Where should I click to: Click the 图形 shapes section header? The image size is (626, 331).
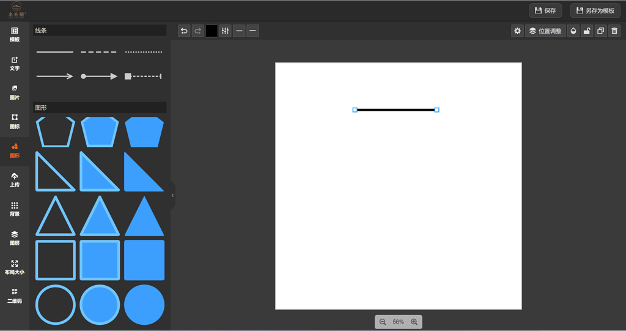coord(100,108)
